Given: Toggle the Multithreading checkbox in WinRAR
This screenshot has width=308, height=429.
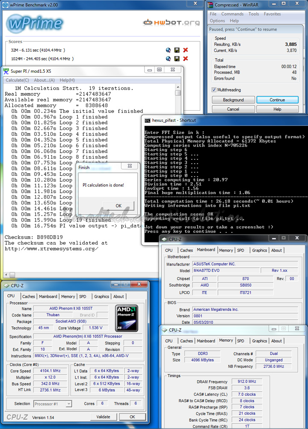Looking at the screenshot, I should [214, 90].
